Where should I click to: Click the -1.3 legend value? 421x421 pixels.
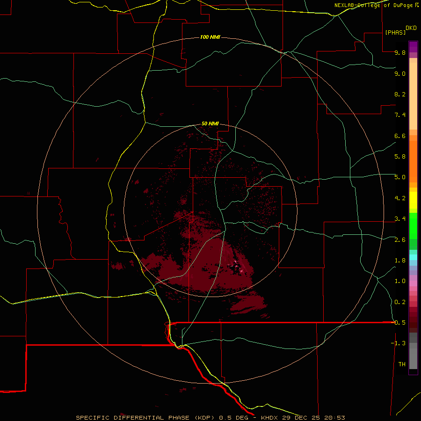pyautogui.click(x=398, y=343)
